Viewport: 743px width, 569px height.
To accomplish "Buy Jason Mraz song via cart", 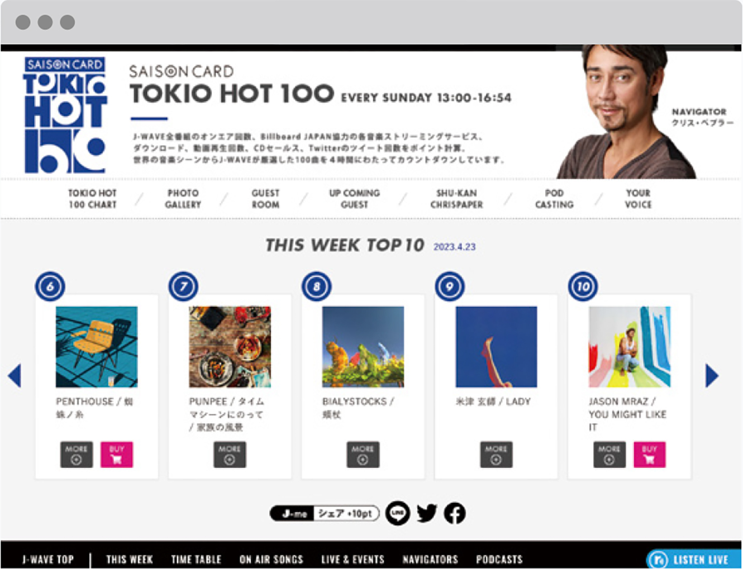I will (649, 455).
